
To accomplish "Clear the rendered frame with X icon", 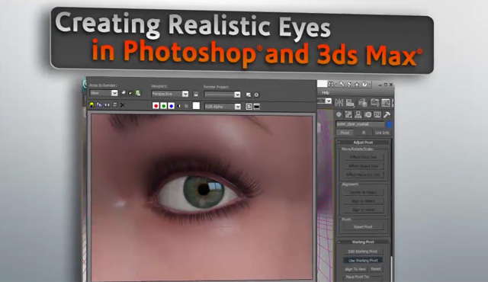I will [x=122, y=105].
